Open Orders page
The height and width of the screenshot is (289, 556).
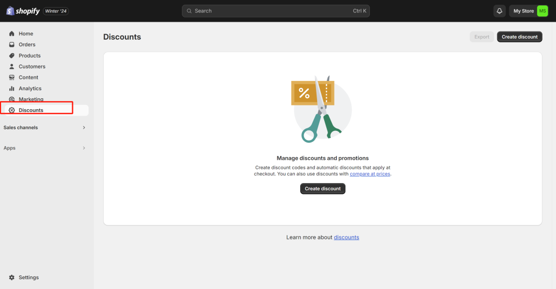click(27, 45)
